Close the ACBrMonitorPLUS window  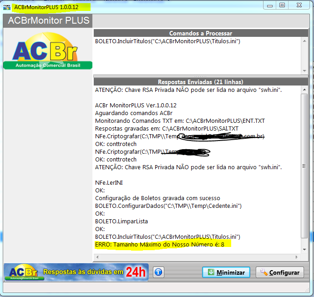(299, 5)
